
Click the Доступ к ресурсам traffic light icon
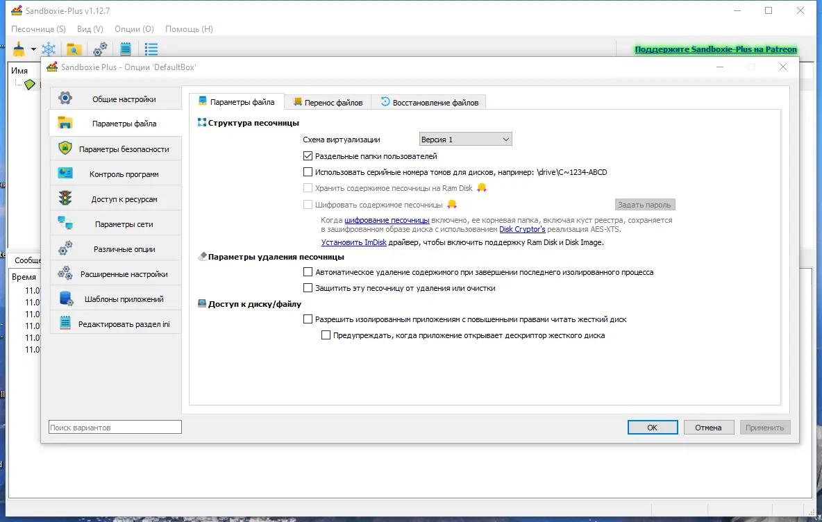[65, 198]
